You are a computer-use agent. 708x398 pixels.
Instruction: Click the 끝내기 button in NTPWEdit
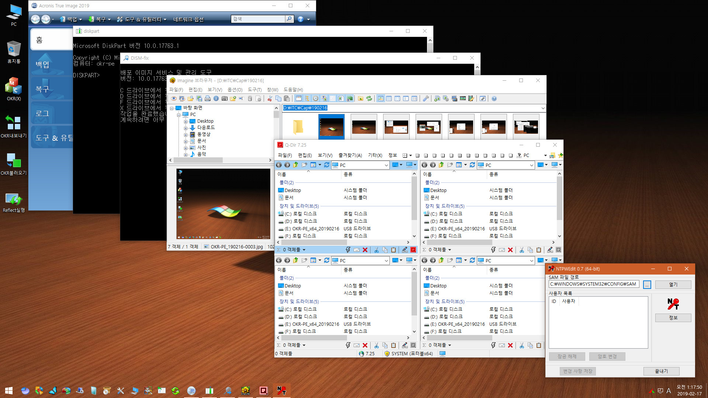tap(662, 371)
